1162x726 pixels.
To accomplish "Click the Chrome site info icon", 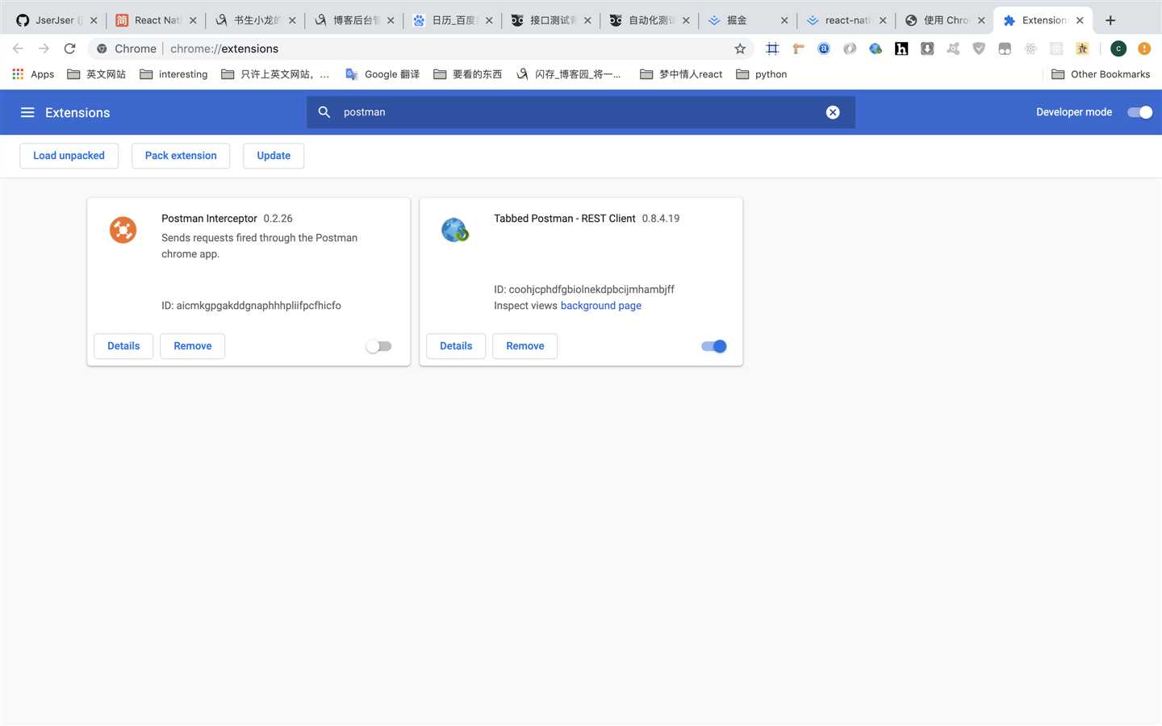I will click(x=102, y=48).
